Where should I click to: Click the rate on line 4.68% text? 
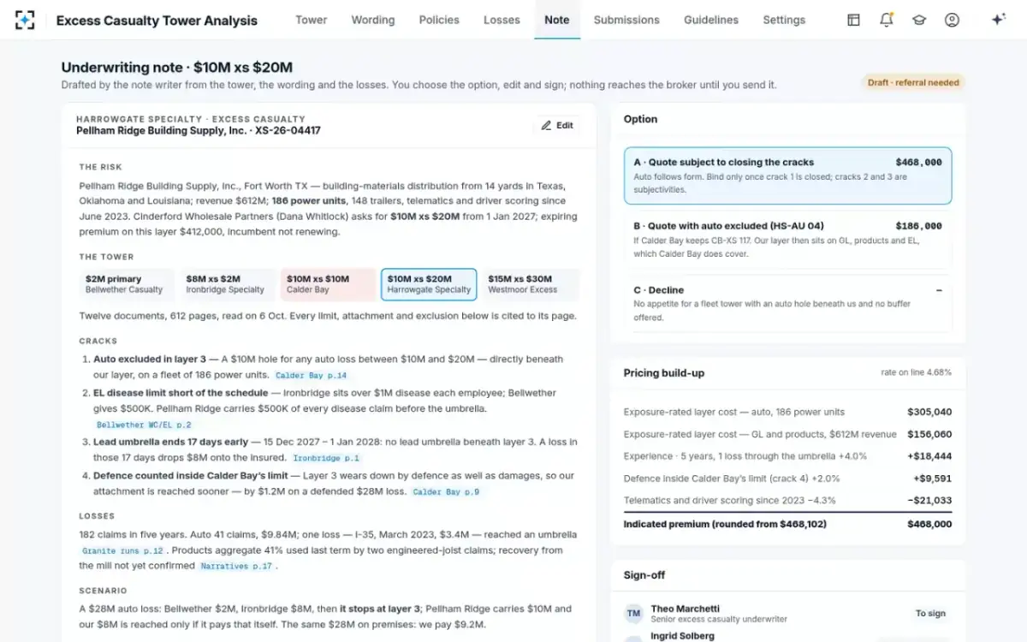pyautogui.click(x=917, y=372)
